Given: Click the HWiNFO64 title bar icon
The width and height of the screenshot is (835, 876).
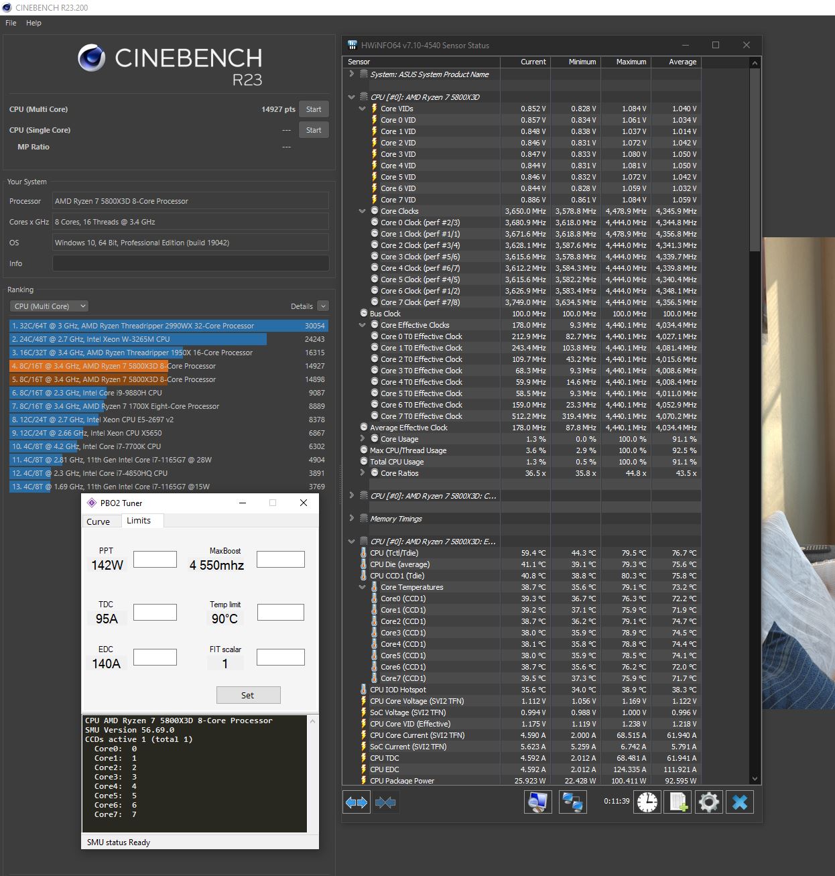Looking at the screenshot, I should point(352,45).
